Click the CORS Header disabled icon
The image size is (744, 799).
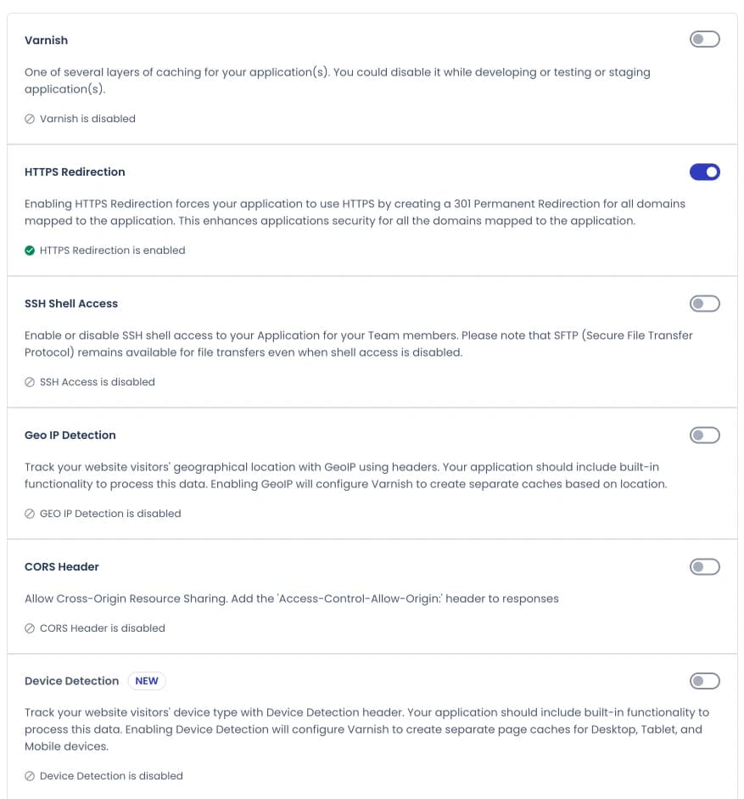pos(30,629)
